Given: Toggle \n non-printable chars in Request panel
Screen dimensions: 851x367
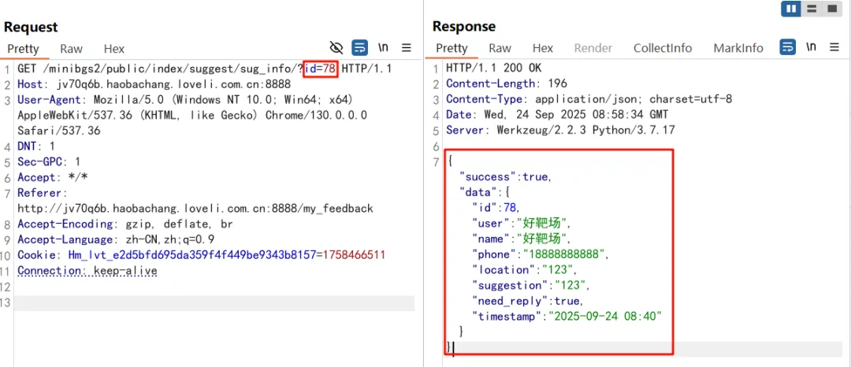Looking at the screenshot, I should tap(383, 47).
